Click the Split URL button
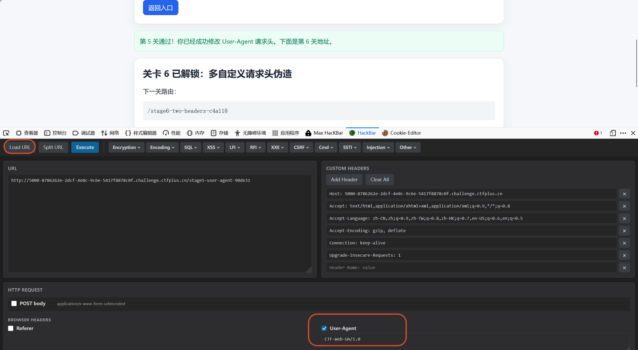 coord(53,147)
